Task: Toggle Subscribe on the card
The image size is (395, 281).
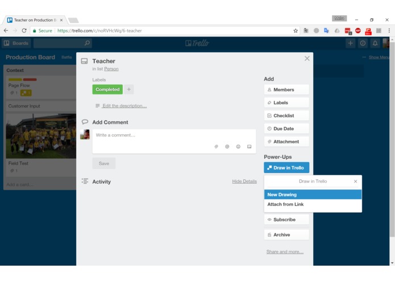Action: 286,220
